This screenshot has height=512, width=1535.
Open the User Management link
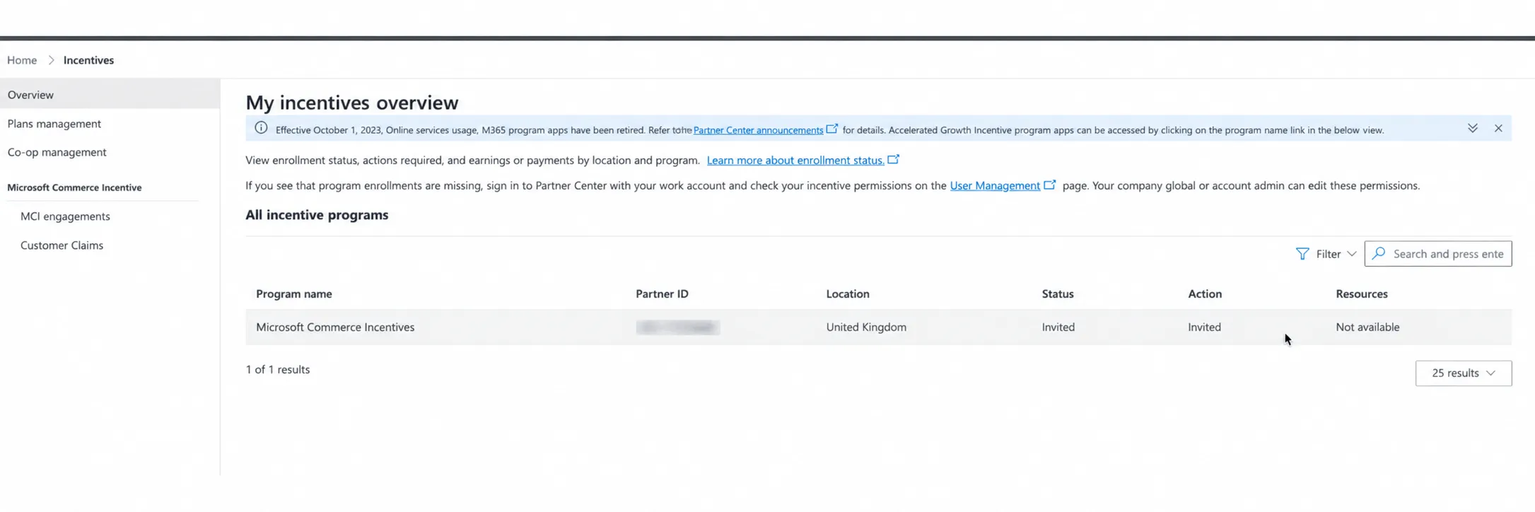[x=995, y=186]
